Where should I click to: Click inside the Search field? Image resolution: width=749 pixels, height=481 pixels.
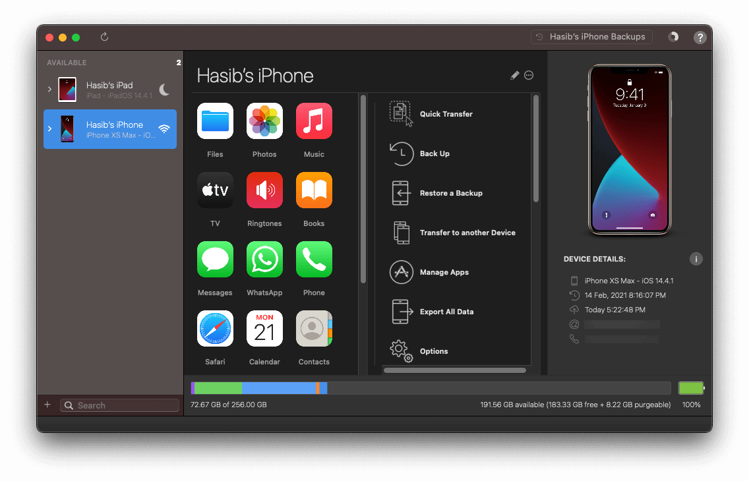click(x=119, y=405)
